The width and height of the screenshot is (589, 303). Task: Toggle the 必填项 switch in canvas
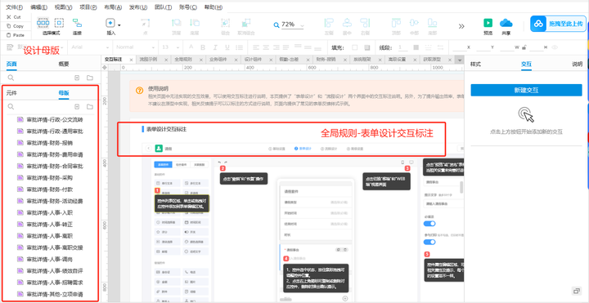pyautogui.click(x=429, y=224)
